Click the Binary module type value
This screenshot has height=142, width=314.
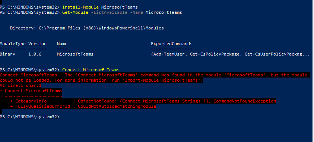coord(7,54)
